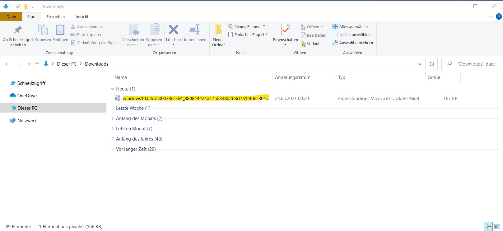
Task: Click Eigenständiges Microsoft Update-Paket type text
Action: point(379,98)
